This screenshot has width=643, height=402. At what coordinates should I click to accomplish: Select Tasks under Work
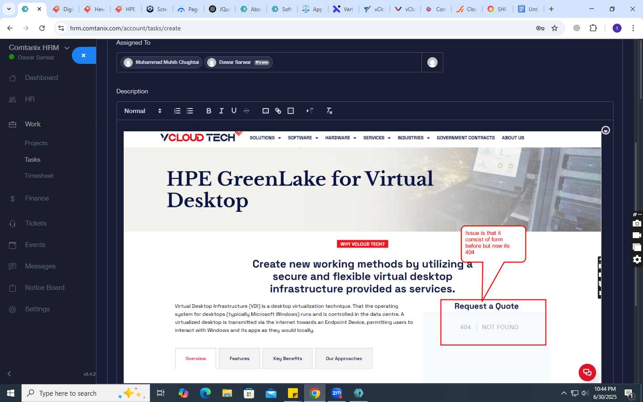click(33, 159)
